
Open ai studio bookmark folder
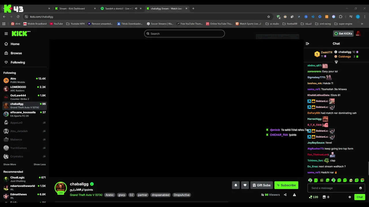coord(272,24)
